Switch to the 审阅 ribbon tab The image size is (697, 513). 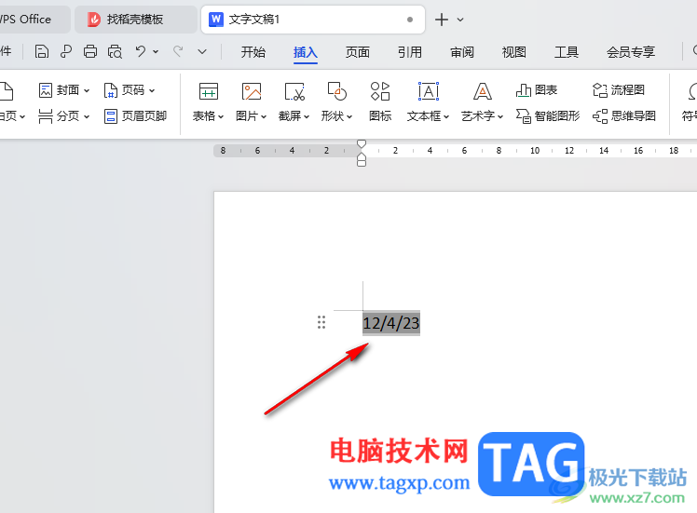tap(462, 52)
